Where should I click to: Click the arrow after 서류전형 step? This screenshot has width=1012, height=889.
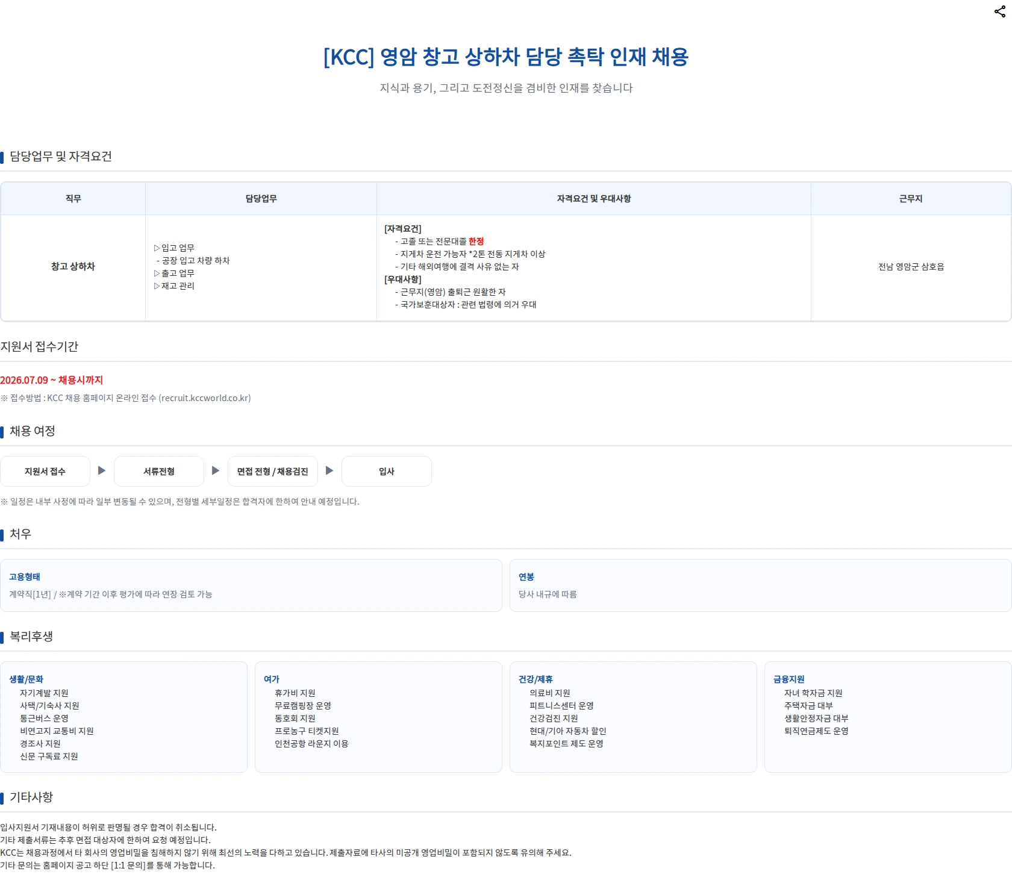216,470
